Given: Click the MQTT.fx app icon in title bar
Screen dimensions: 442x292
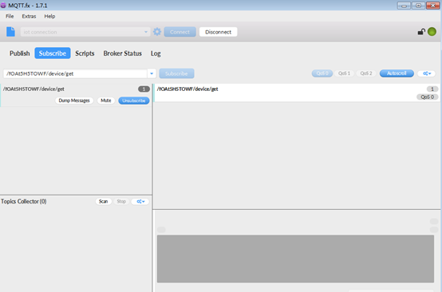Looking at the screenshot, I should click(x=3, y=6).
